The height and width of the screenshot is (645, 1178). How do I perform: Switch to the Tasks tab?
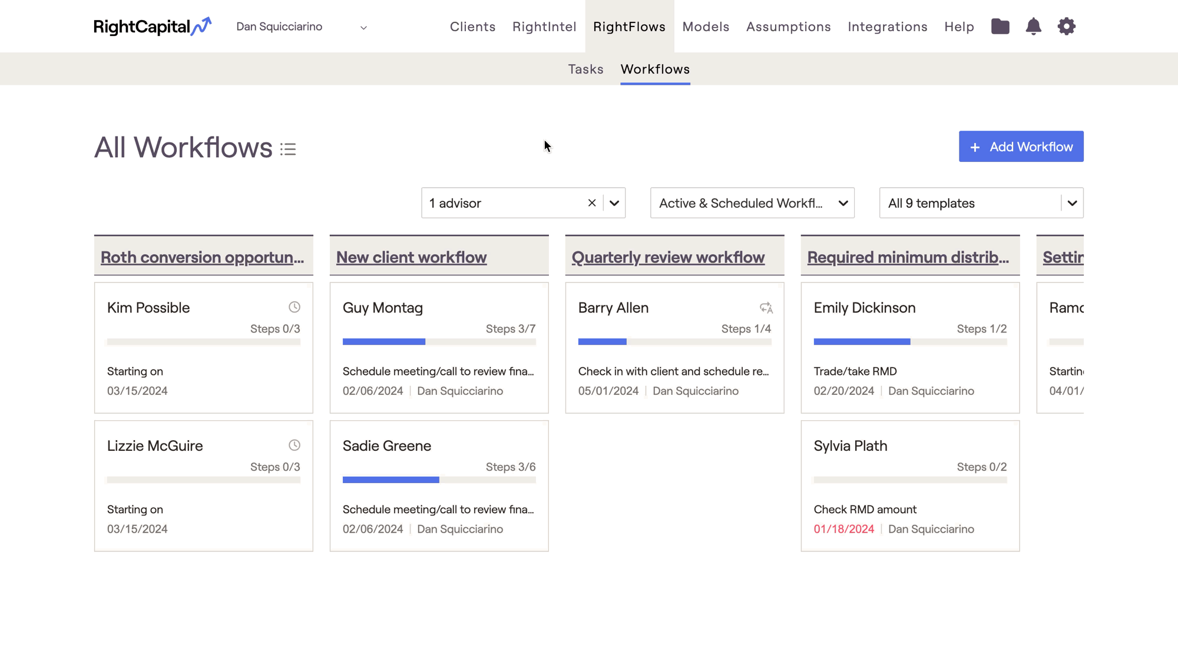(x=585, y=69)
